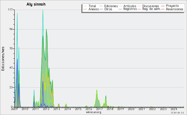Click the orange Anexos legend line swatch
Viewport: 187px width, 115px height.
coord(85,9)
